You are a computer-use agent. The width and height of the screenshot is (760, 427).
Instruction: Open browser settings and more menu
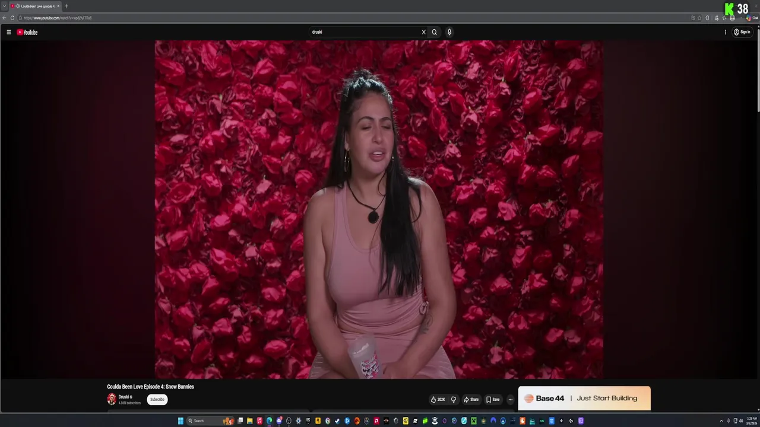coord(740,18)
